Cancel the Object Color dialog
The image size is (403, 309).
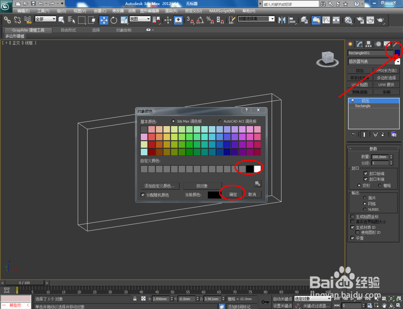point(252,194)
